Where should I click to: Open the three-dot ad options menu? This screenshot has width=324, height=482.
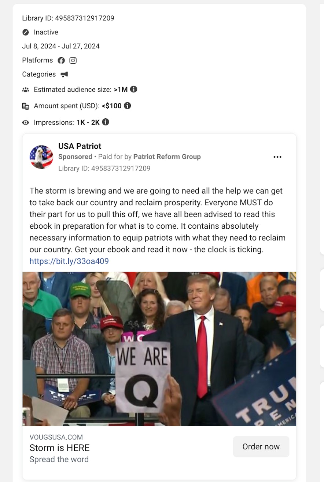tap(277, 157)
